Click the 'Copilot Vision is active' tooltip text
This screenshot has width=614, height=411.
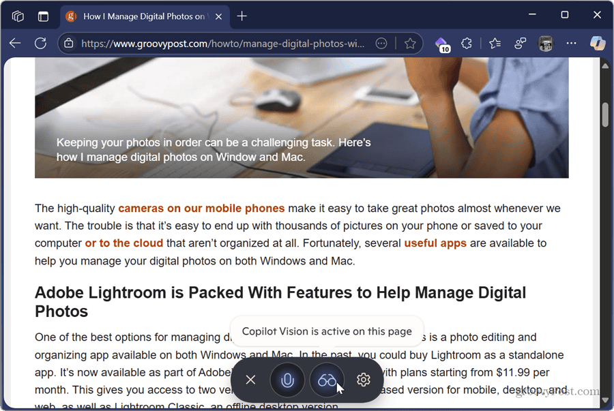(327, 331)
